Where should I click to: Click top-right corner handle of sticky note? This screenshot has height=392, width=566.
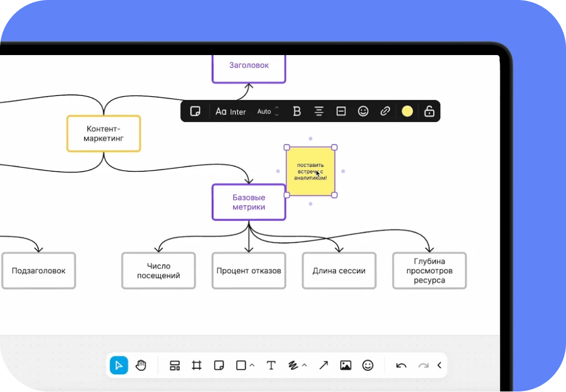(334, 147)
